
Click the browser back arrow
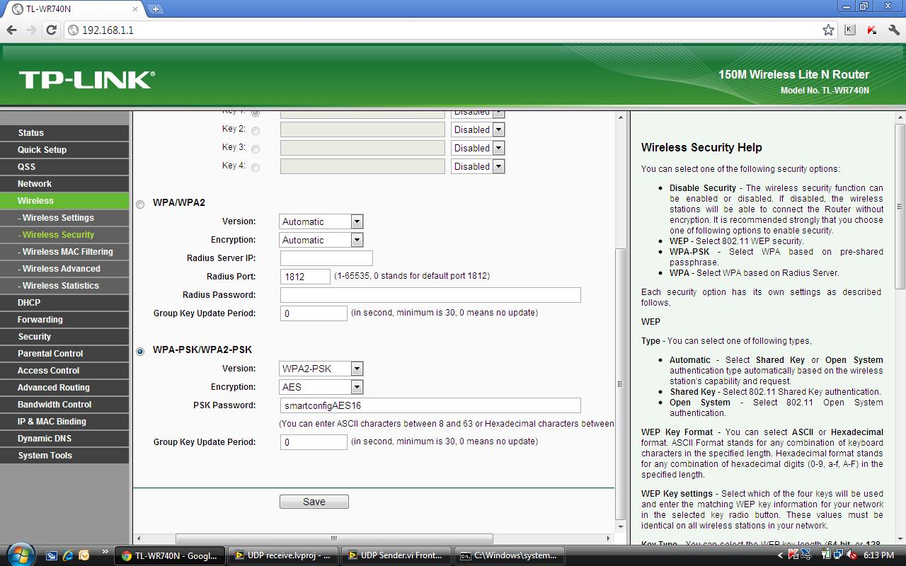click(11, 30)
